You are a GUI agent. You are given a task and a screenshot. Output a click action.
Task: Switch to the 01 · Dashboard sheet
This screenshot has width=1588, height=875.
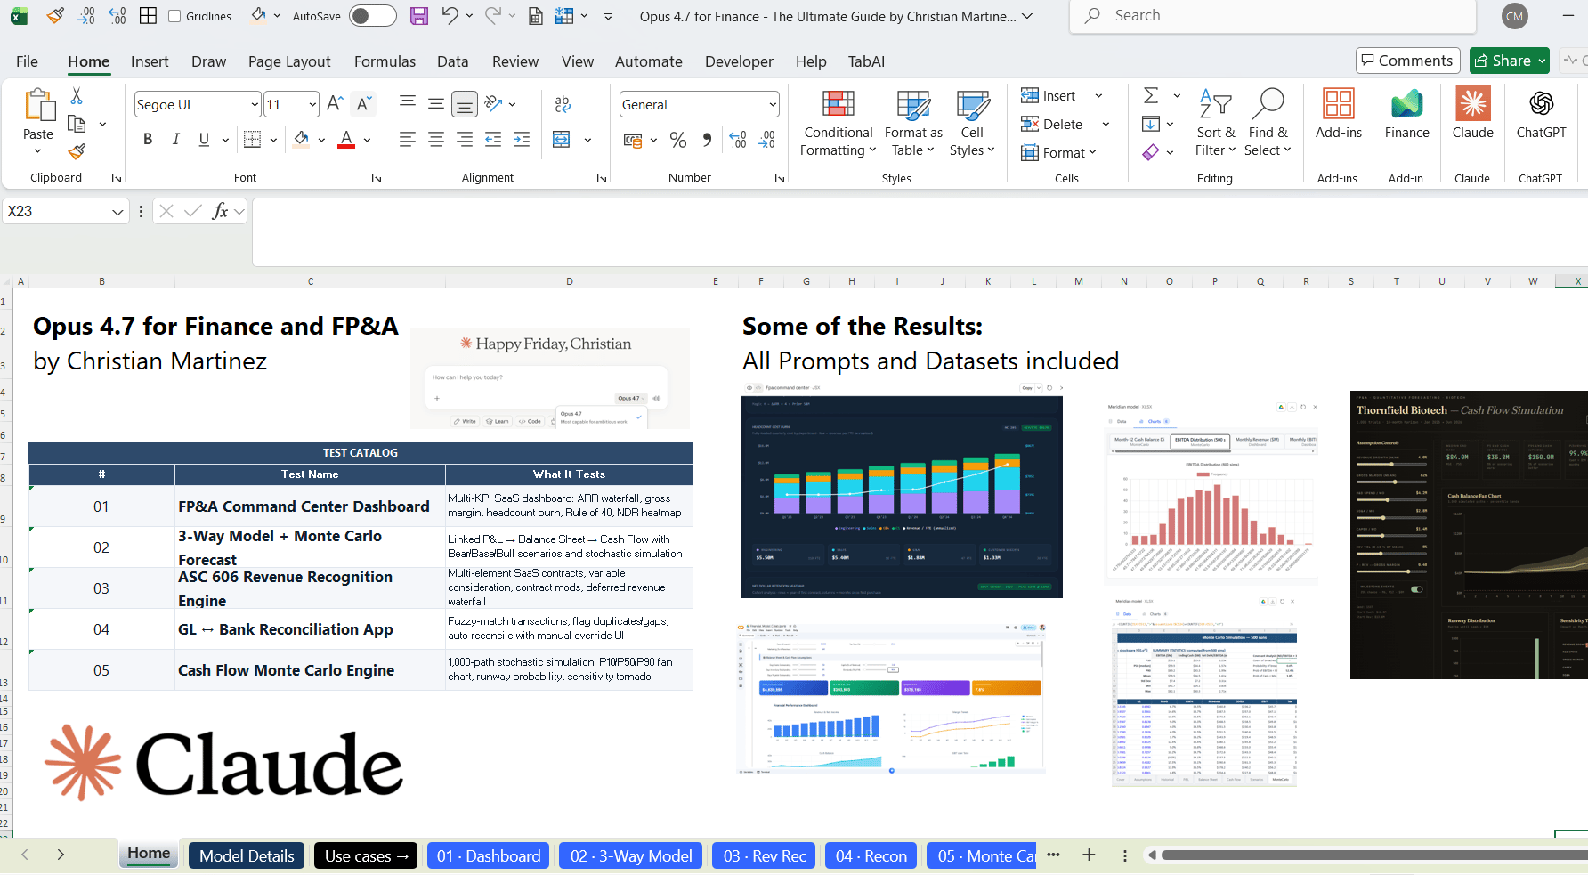coord(489,855)
